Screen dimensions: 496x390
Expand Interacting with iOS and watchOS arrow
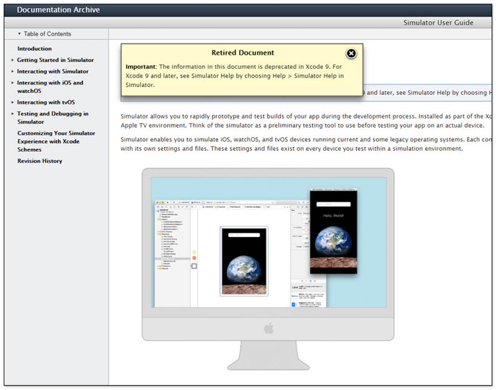tap(12, 82)
